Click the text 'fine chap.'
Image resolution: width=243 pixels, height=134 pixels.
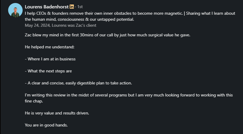(x=34, y=101)
